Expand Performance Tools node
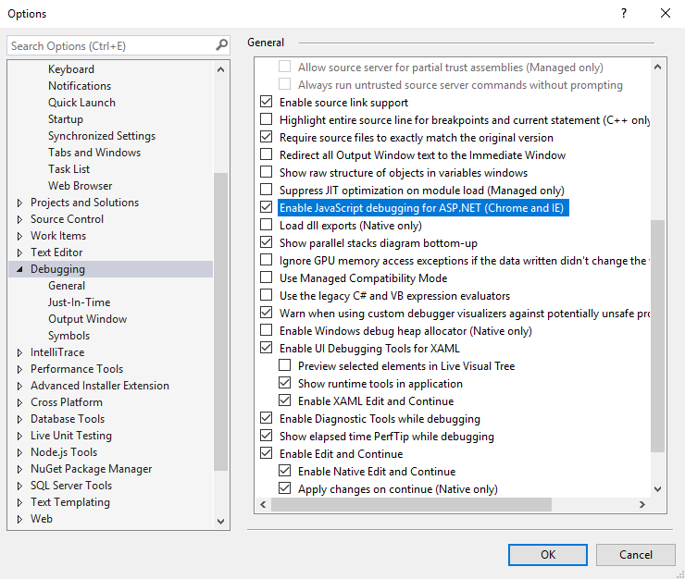 click(19, 369)
